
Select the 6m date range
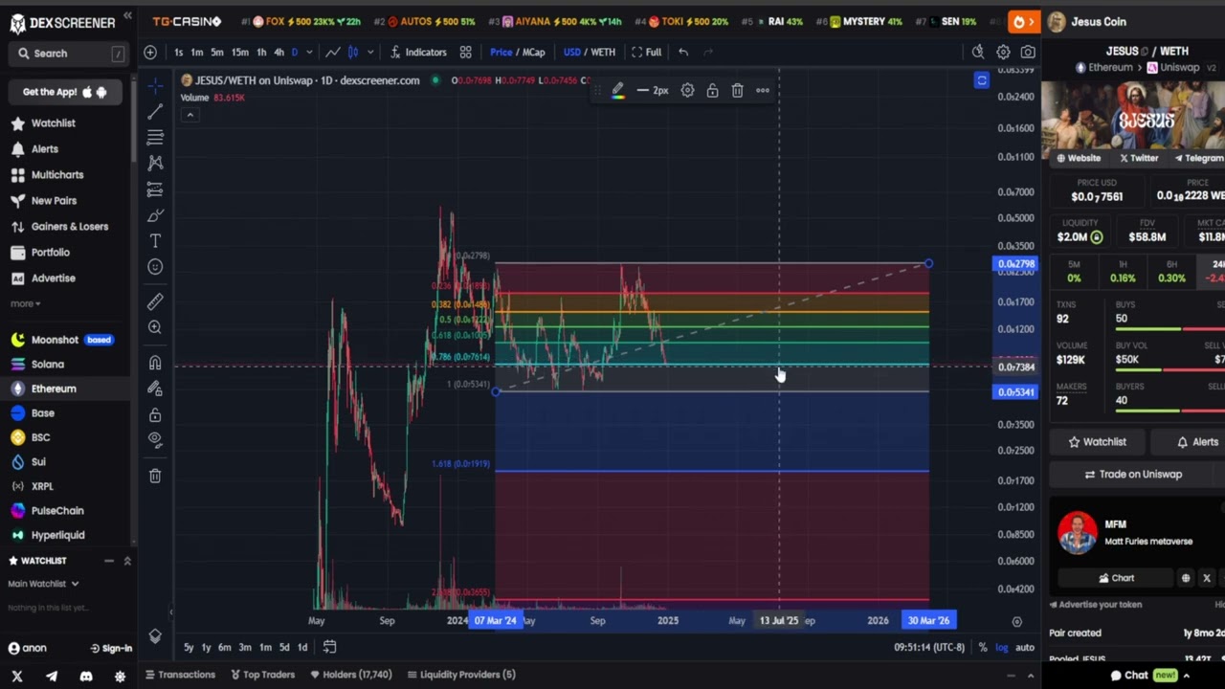click(224, 648)
